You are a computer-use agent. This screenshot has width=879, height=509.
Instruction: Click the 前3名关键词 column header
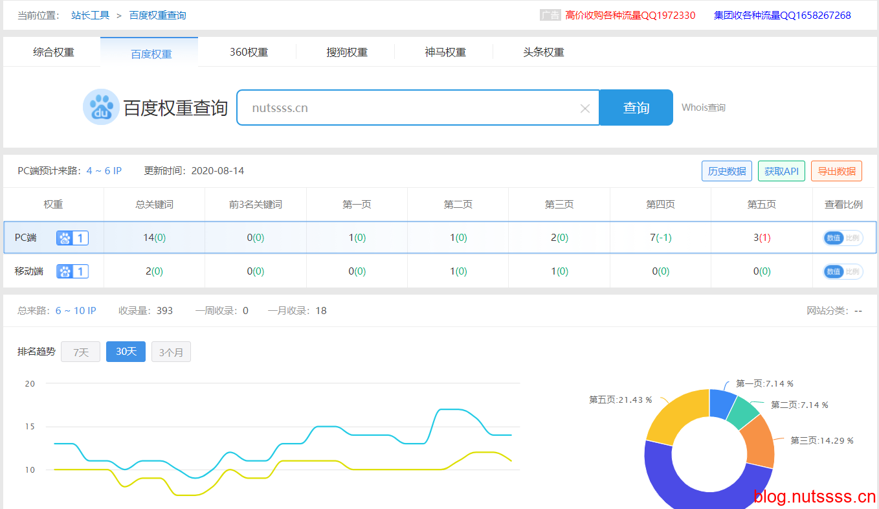coord(256,204)
